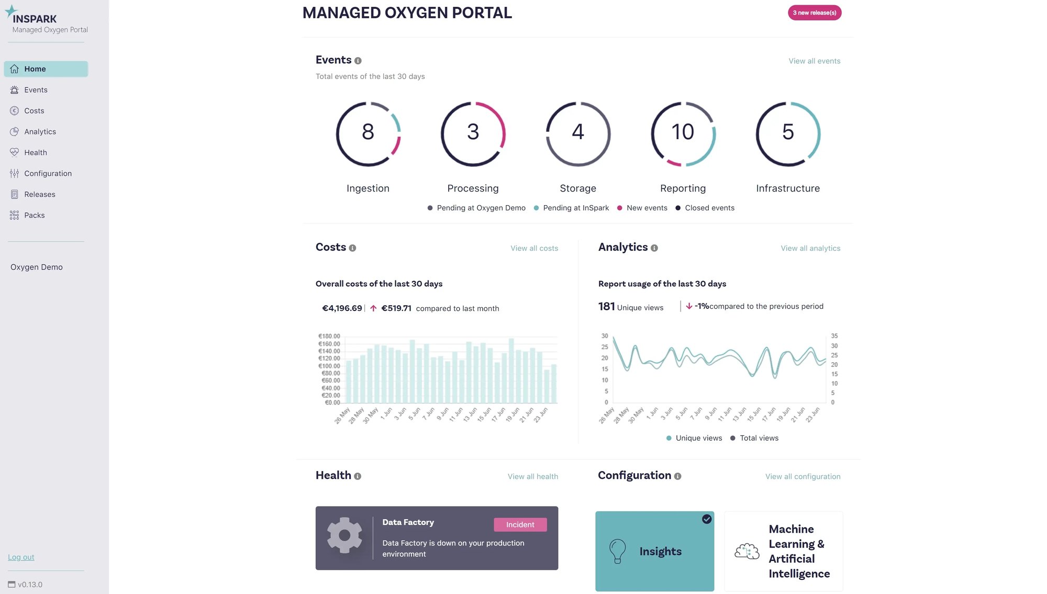
Task: Click the info icon beside Costs heading
Action: click(352, 248)
